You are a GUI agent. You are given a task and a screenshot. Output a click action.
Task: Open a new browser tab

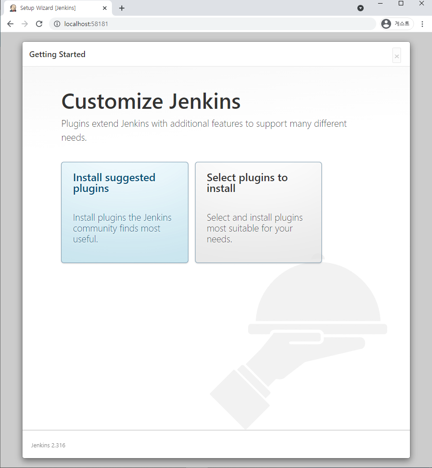pyautogui.click(x=122, y=8)
